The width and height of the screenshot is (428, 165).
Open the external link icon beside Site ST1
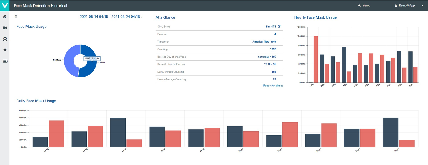(279, 26)
